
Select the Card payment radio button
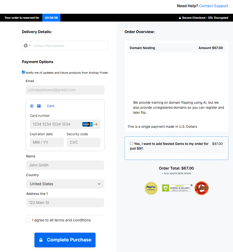click(x=32, y=106)
